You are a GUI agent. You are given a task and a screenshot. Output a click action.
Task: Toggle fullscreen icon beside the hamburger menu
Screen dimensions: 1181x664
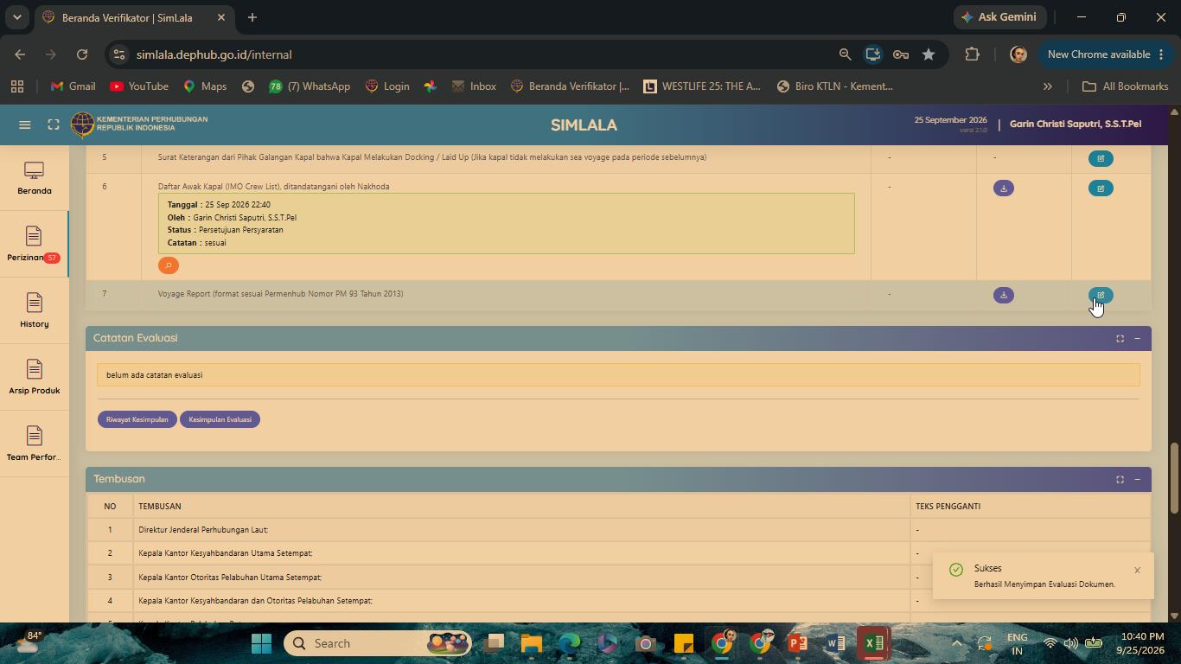(x=54, y=124)
